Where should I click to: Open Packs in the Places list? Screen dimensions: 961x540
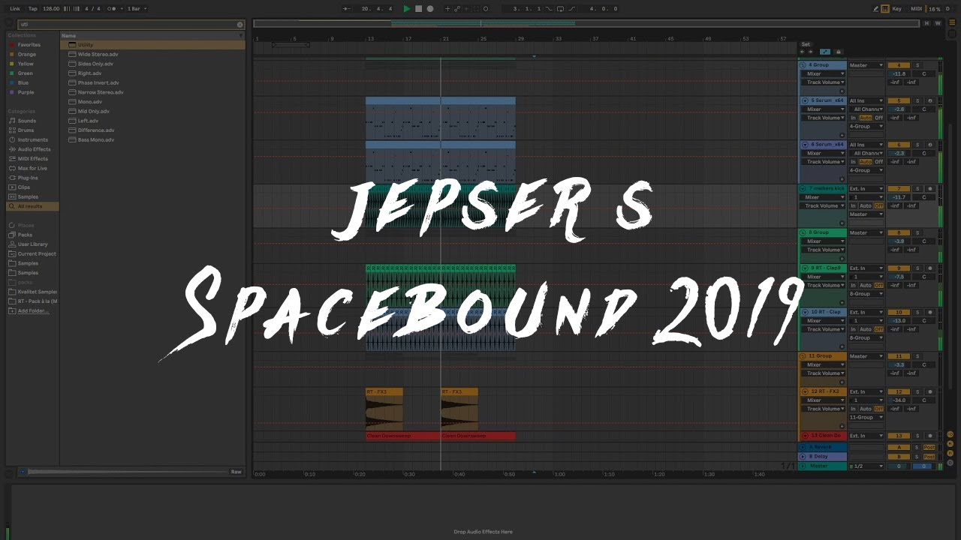tap(25, 235)
